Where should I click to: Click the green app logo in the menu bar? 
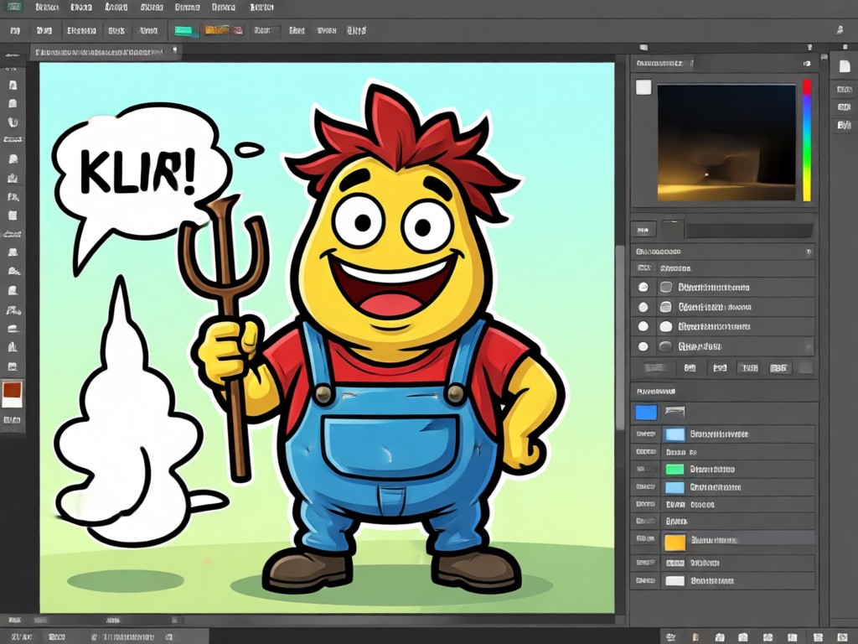(14, 7)
